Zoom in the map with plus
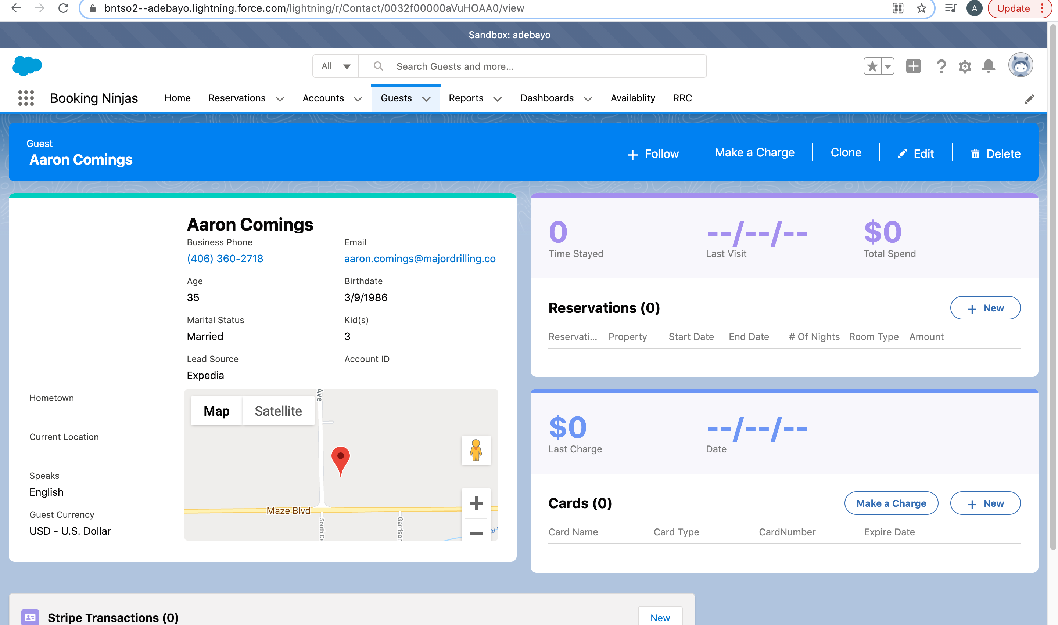This screenshot has width=1058, height=625. (x=476, y=503)
